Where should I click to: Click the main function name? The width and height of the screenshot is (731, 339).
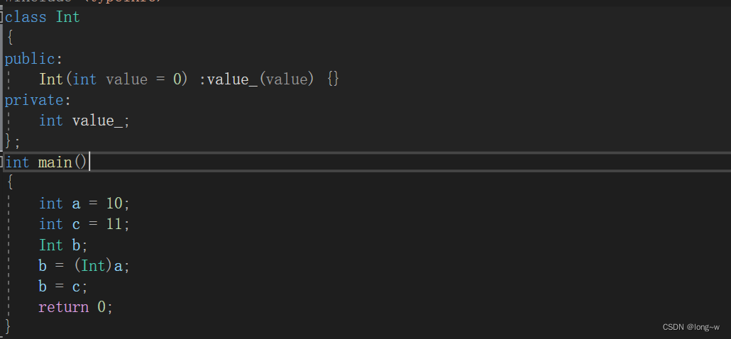(x=55, y=162)
